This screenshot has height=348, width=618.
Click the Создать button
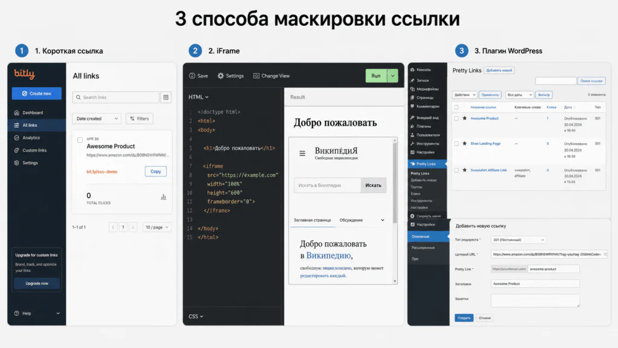pos(464,318)
